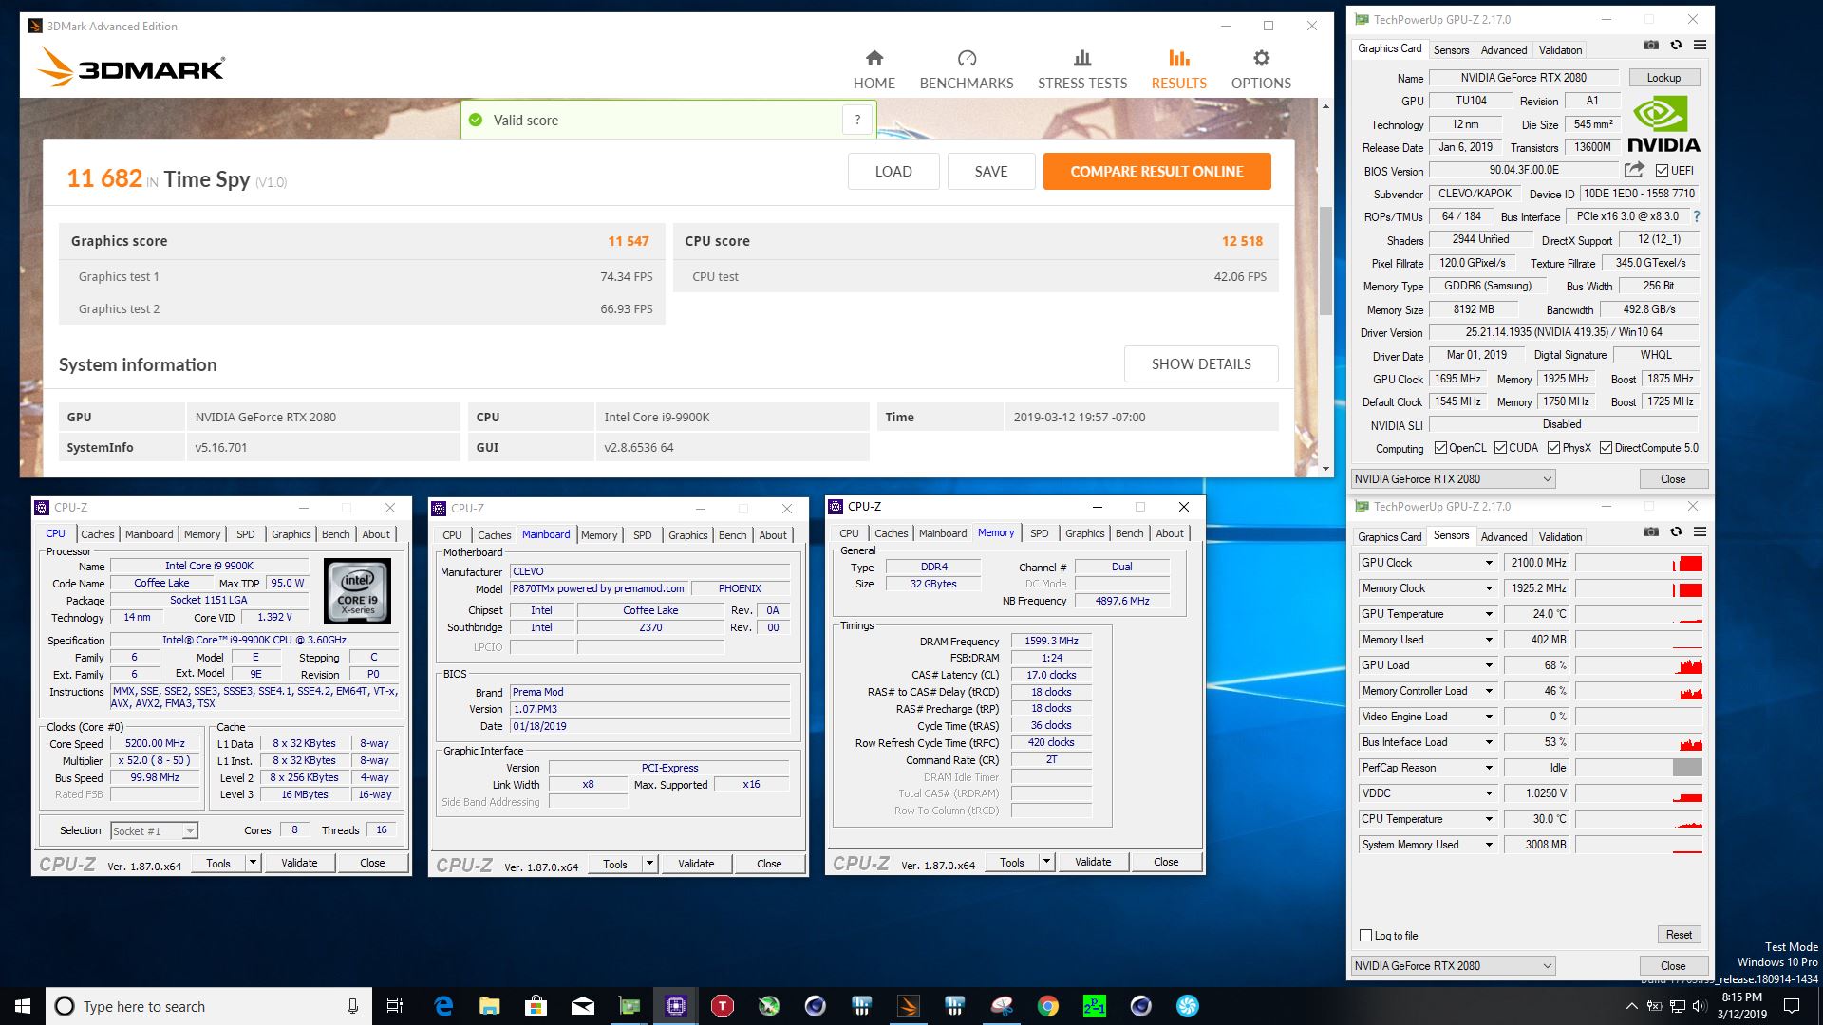This screenshot has width=1823, height=1025.
Task: Click the LOAD button in 3DMark
Action: tap(893, 172)
